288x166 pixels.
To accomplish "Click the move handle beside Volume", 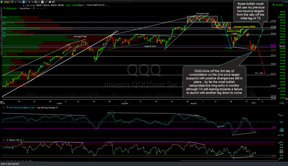I will (34, 8).
